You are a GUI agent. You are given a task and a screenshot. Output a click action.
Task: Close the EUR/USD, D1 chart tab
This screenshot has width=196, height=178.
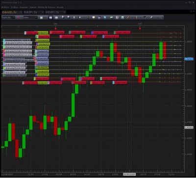(21, 12)
